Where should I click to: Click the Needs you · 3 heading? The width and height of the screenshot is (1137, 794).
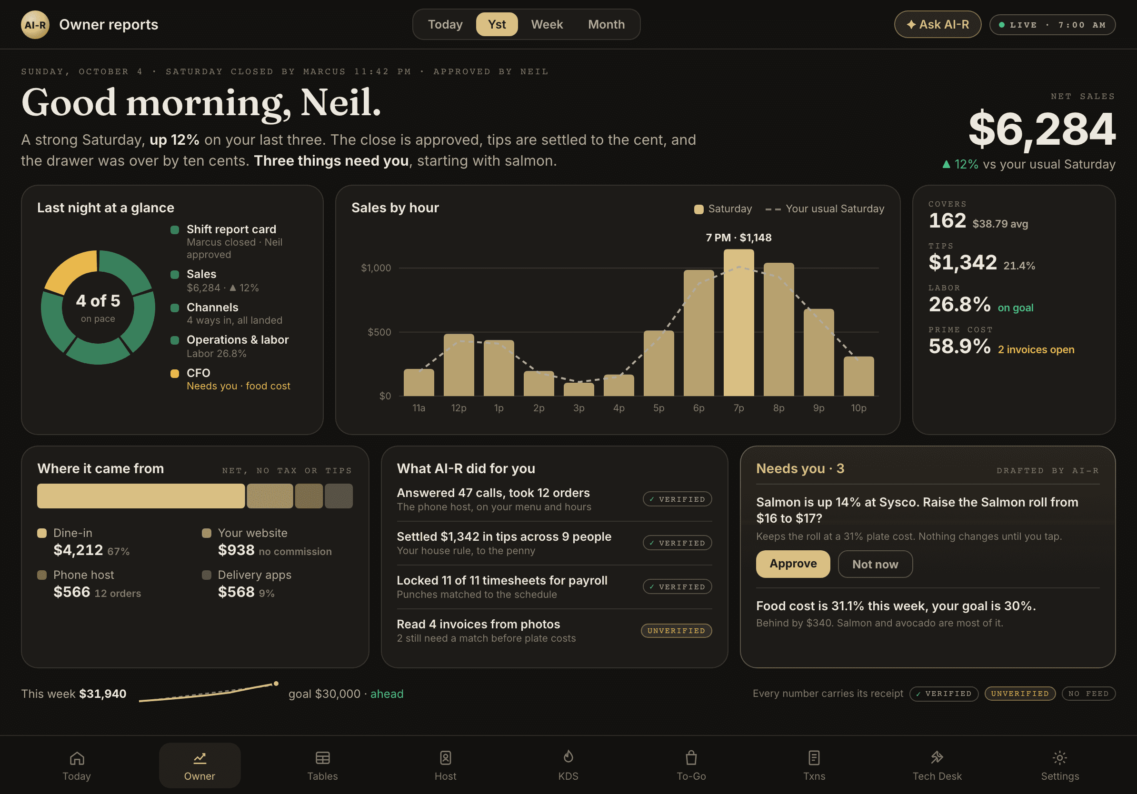pyautogui.click(x=800, y=468)
